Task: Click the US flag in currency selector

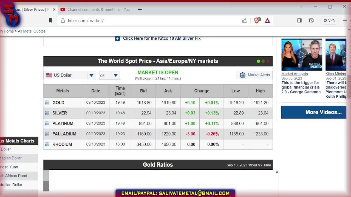Action: click(x=49, y=75)
